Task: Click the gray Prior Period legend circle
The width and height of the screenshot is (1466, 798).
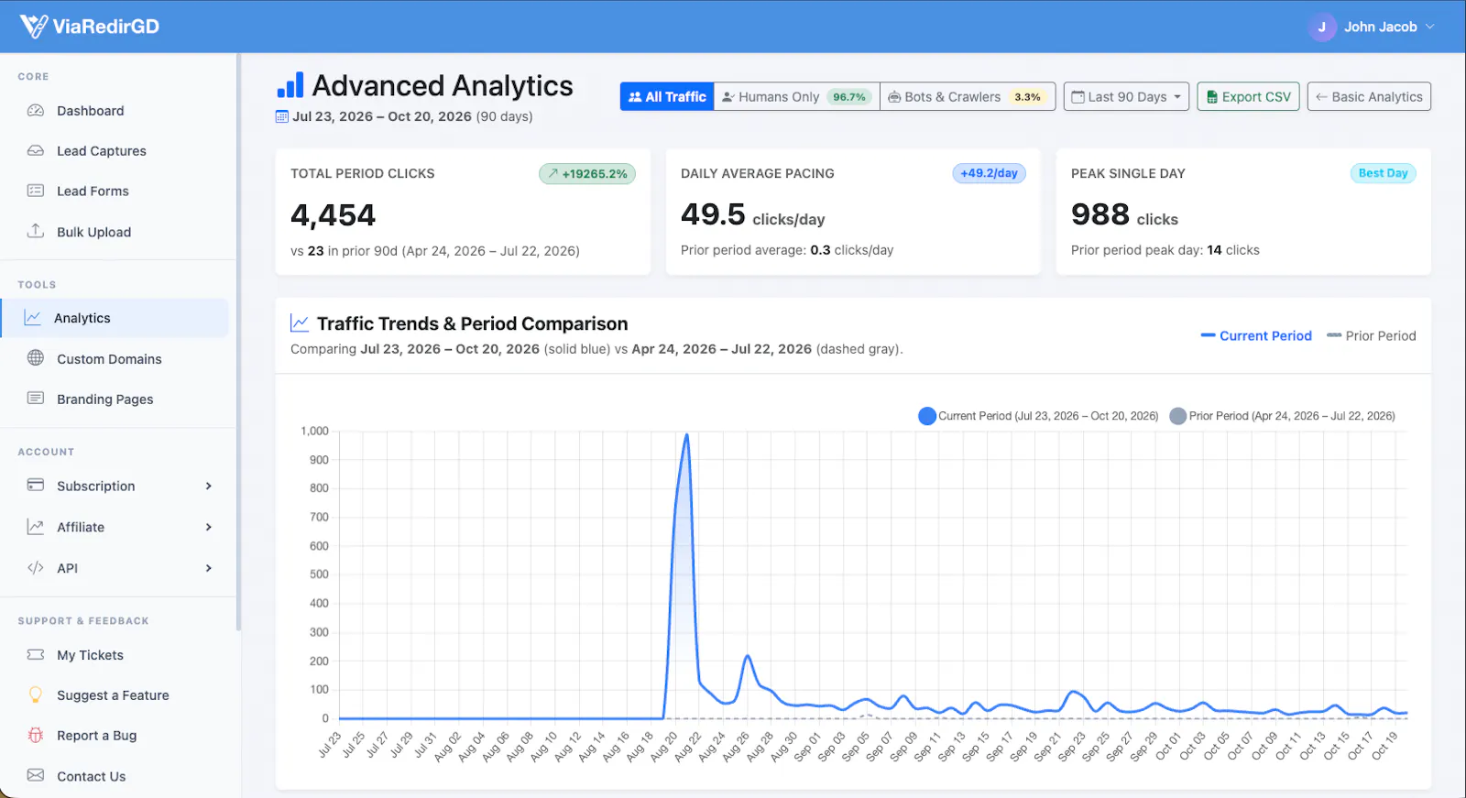Action: point(1178,416)
